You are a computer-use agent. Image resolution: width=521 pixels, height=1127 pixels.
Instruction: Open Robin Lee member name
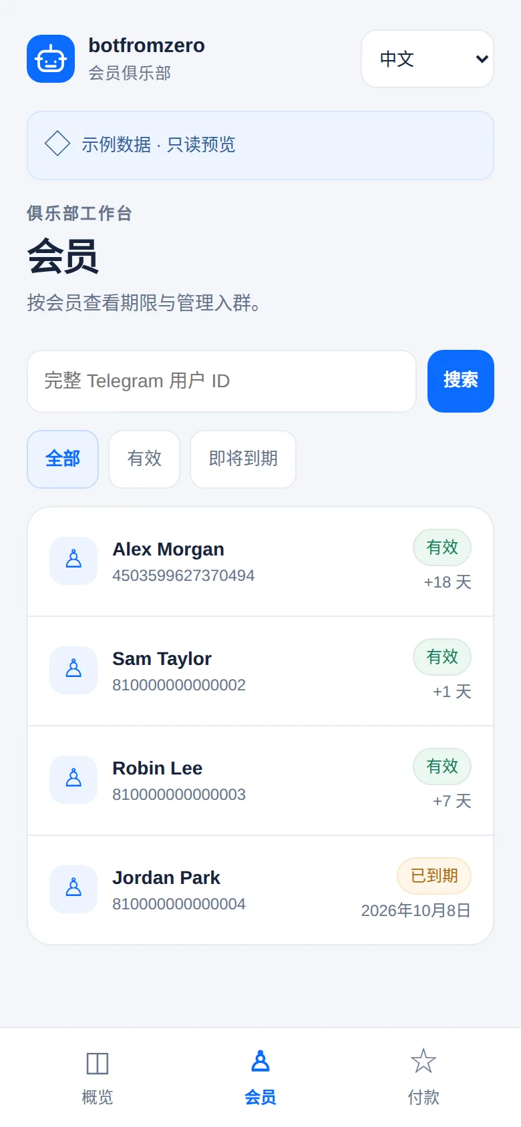[x=158, y=768]
